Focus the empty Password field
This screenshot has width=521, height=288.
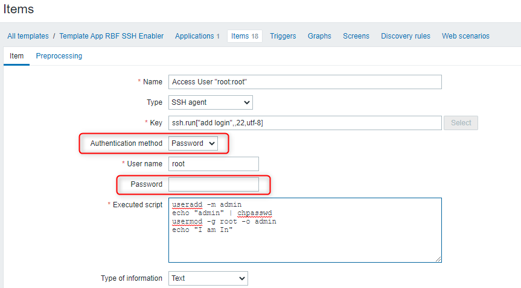[x=214, y=184]
